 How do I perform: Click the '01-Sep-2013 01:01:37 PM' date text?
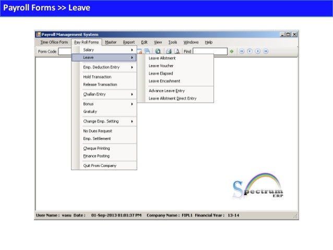coord(116,216)
